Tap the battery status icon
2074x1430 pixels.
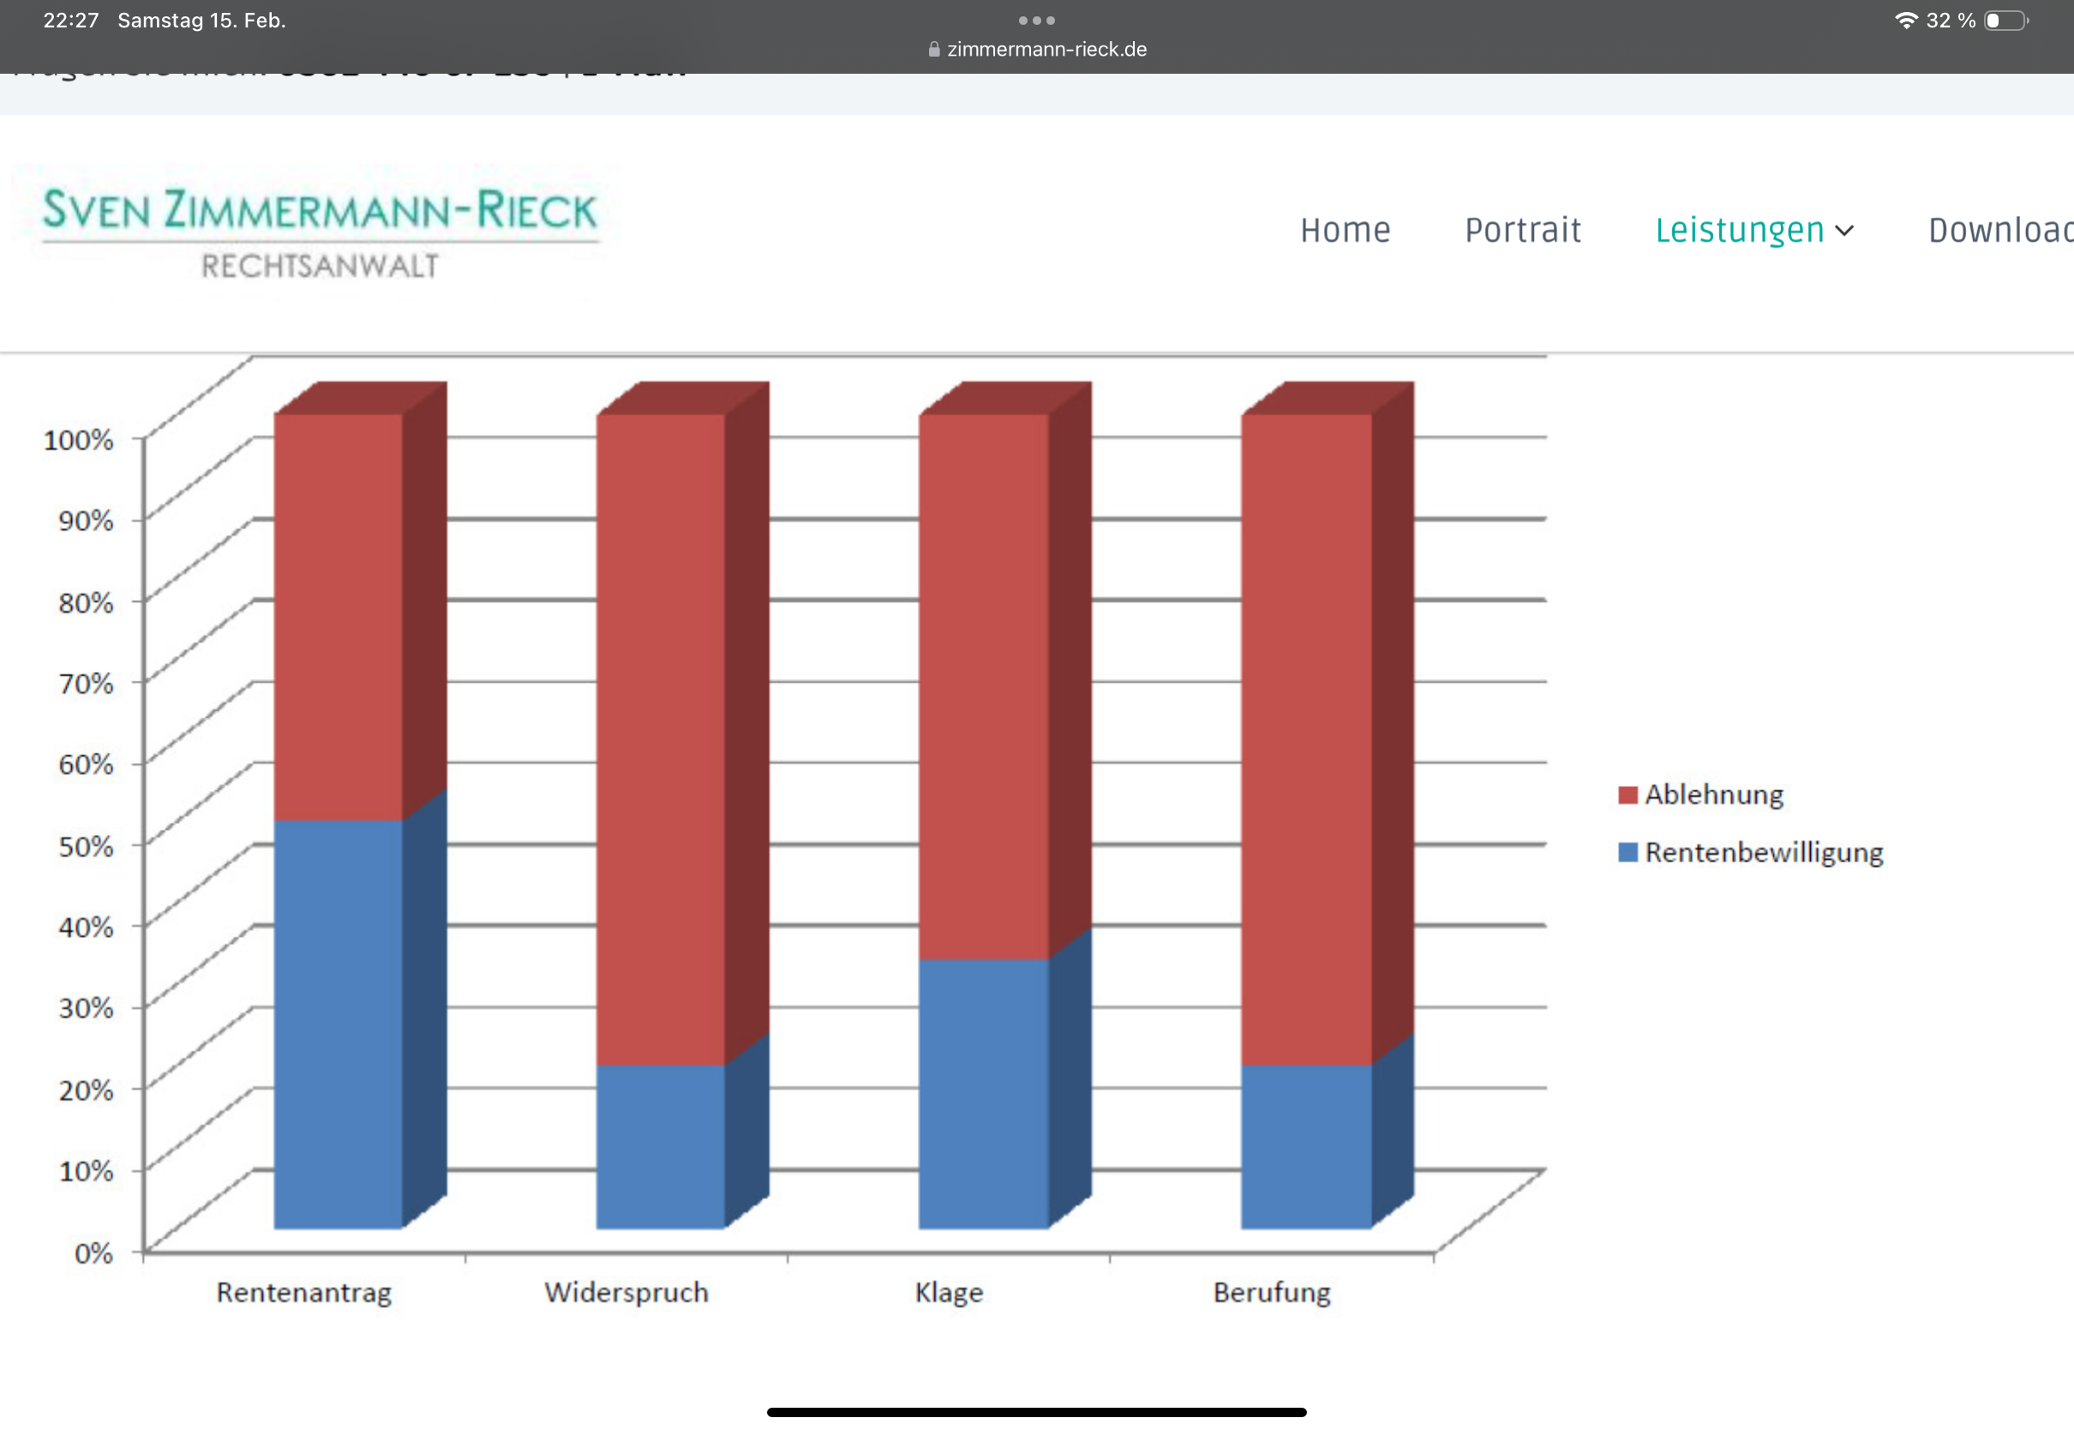coord(2006,21)
